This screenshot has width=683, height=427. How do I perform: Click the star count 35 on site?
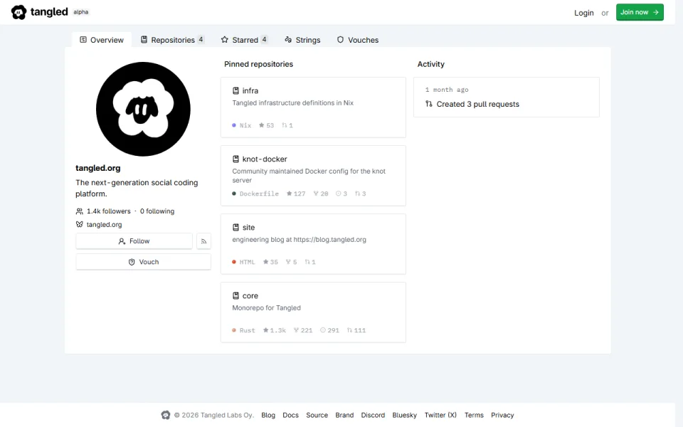coord(270,263)
